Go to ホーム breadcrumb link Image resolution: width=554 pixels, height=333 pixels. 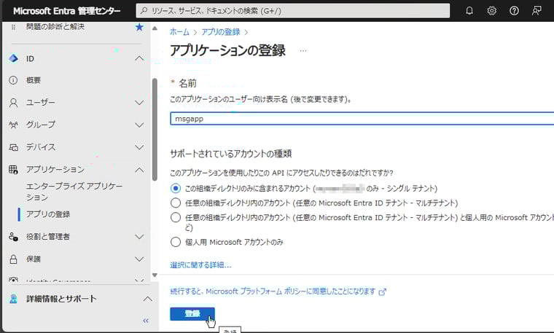click(x=179, y=32)
